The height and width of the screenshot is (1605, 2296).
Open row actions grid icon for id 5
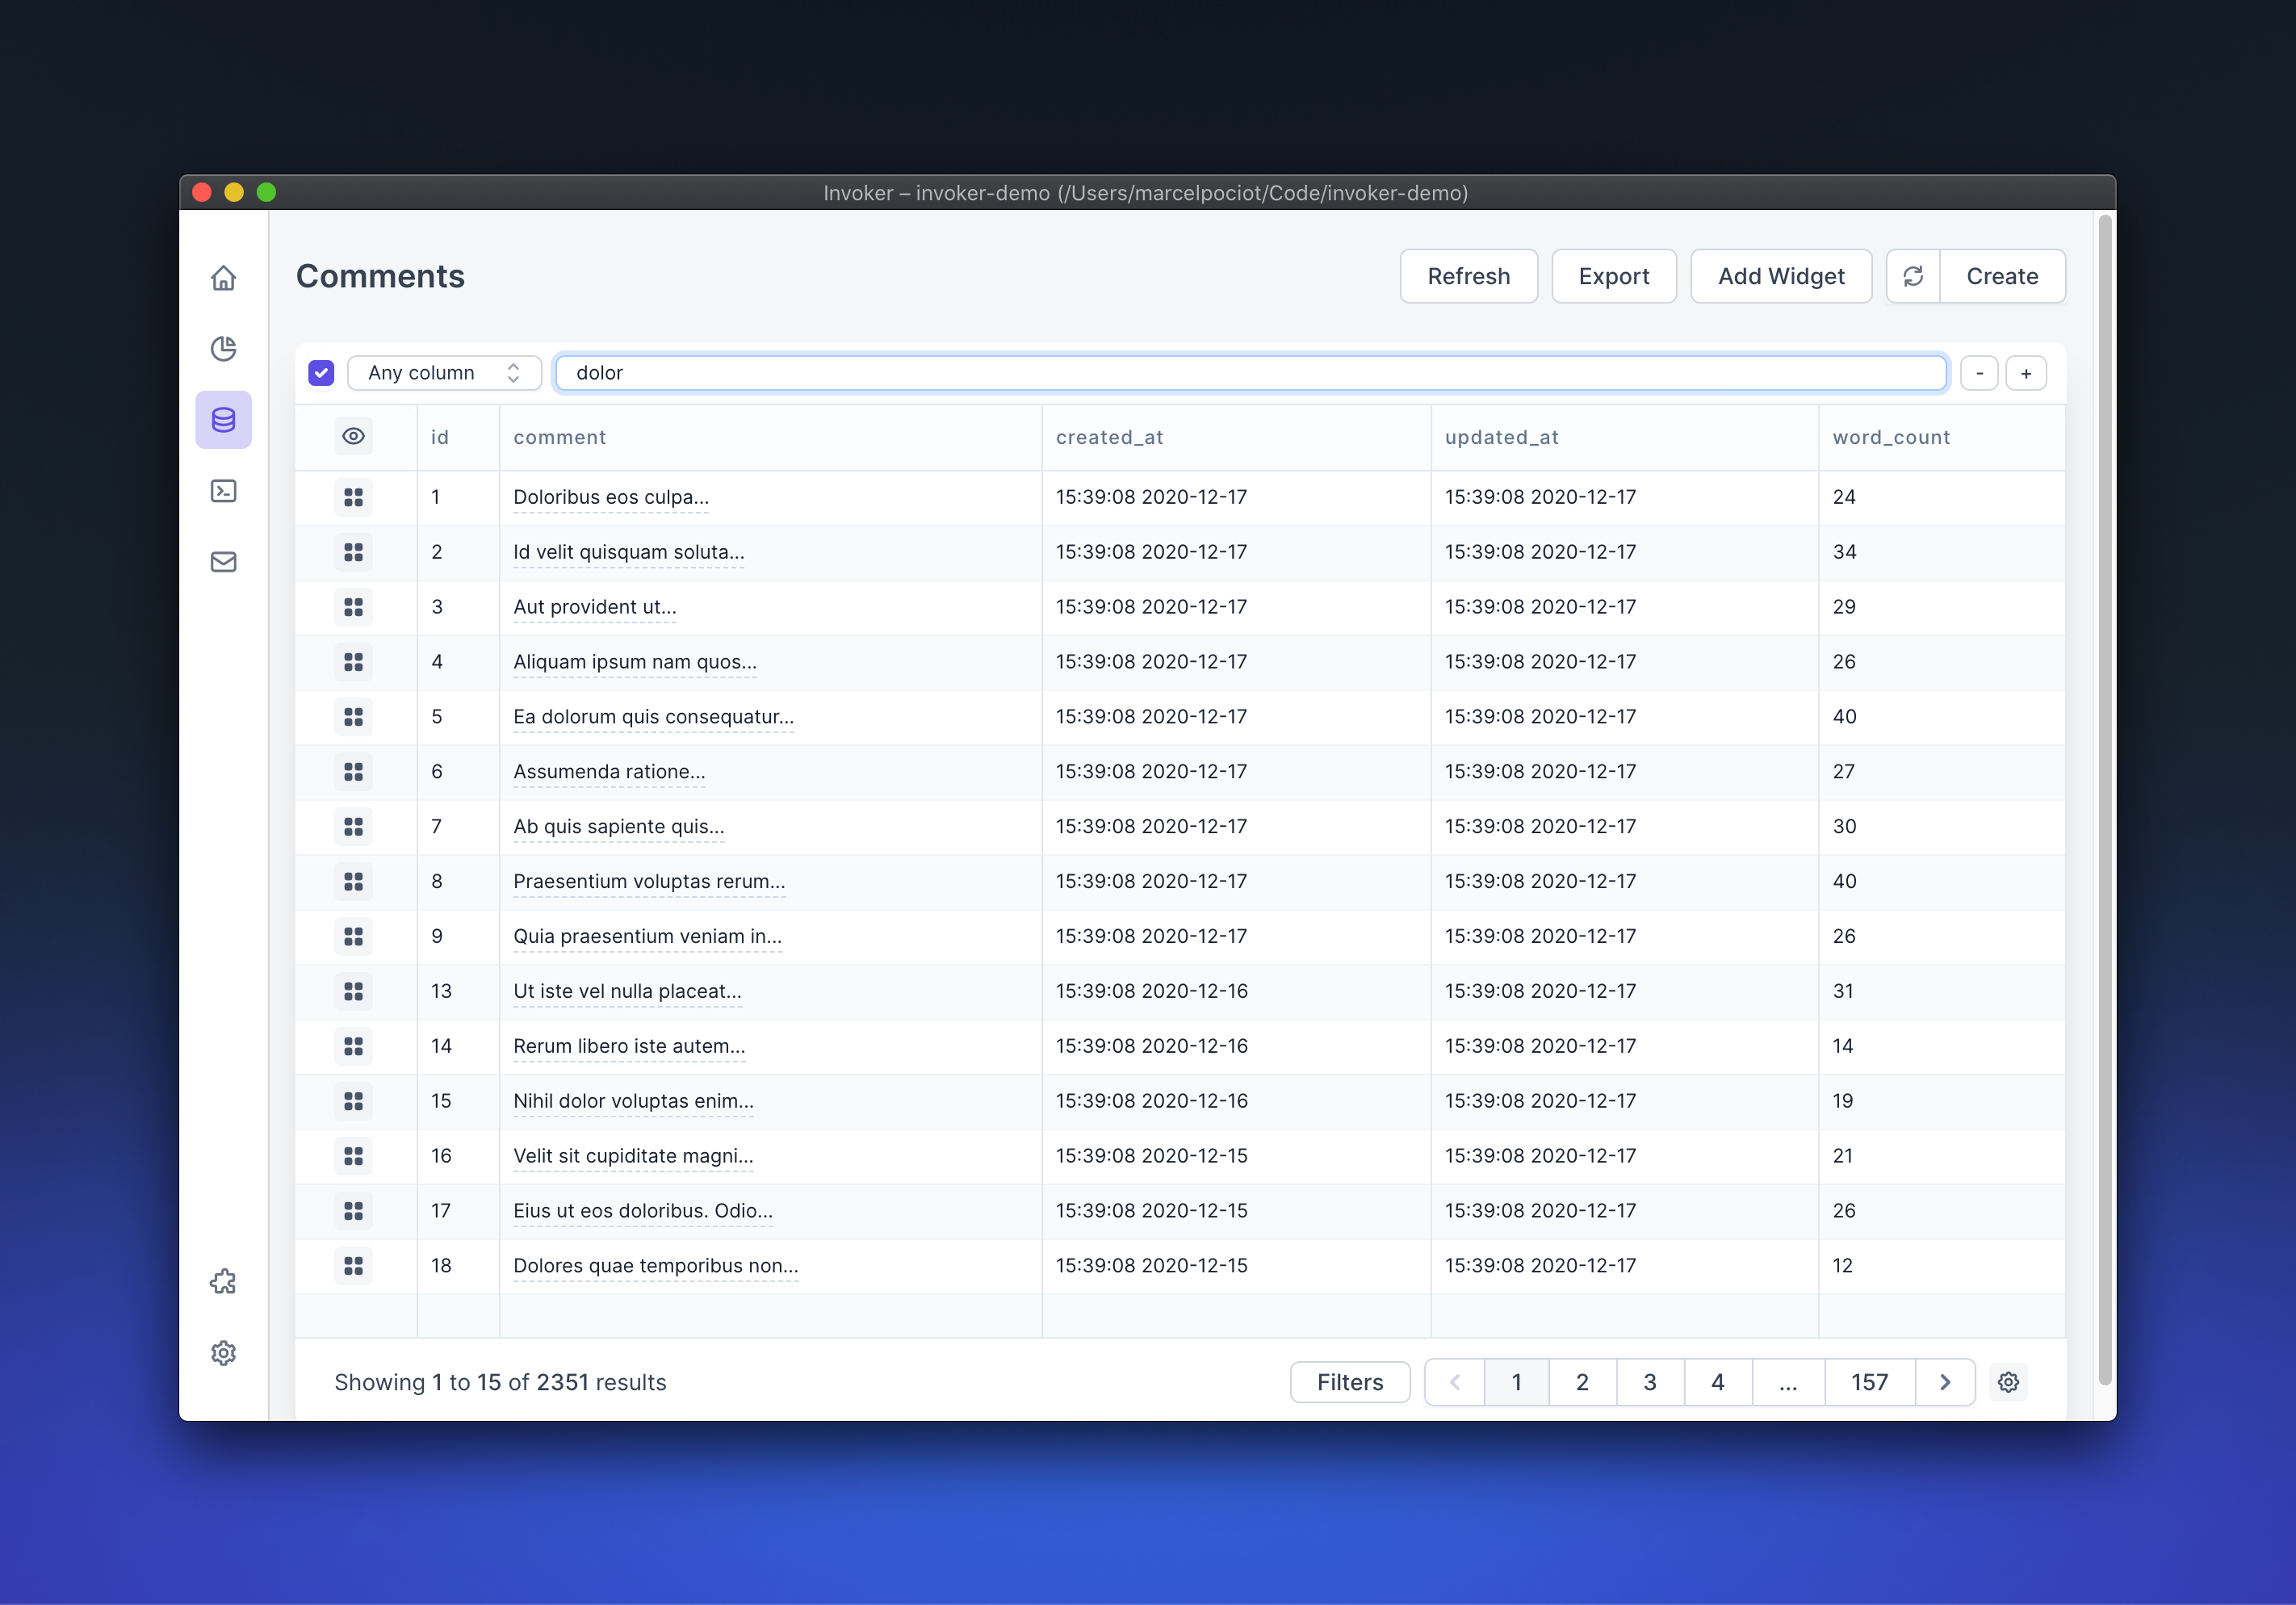(x=353, y=717)
